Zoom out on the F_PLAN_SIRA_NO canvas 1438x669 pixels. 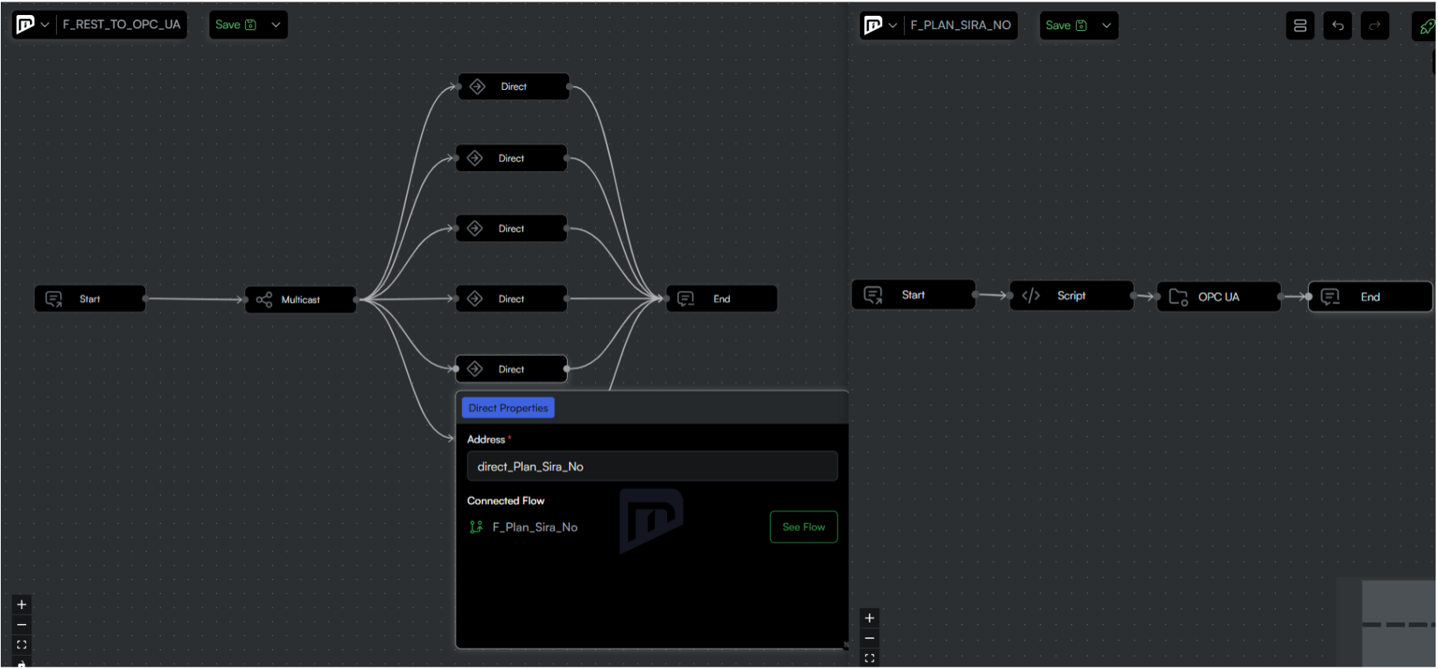(870, 638)
